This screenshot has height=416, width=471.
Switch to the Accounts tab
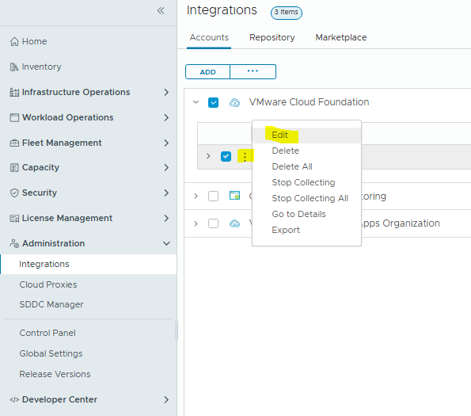209,37
